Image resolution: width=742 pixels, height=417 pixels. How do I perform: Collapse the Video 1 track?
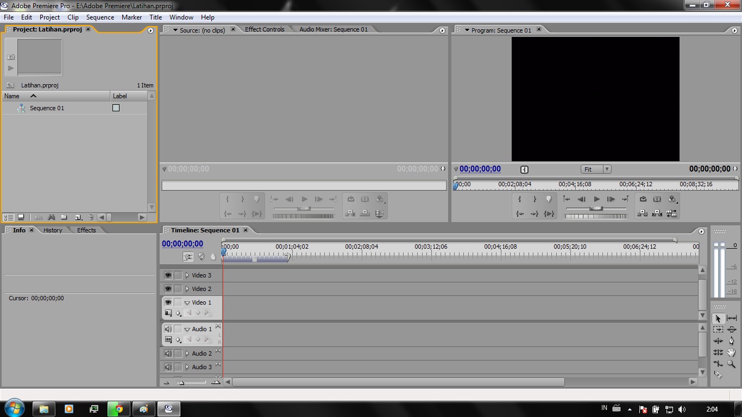point(187,302)
